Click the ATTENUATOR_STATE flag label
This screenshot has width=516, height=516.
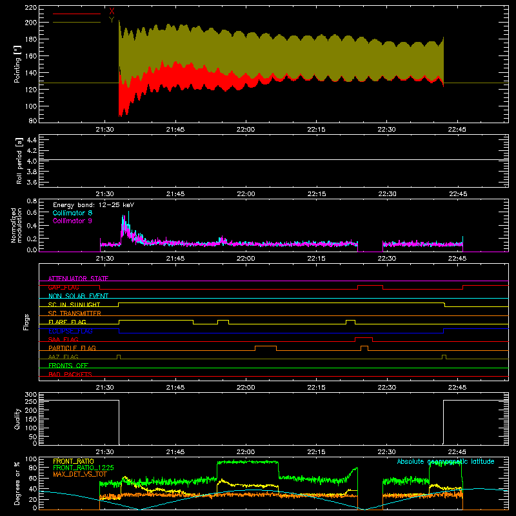pos(78,279)
